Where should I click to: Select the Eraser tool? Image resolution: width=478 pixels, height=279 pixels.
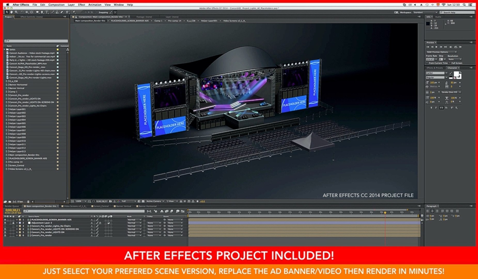pos(62,12)
